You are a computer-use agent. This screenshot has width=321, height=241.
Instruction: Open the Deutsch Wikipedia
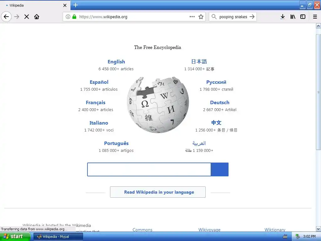220,103
